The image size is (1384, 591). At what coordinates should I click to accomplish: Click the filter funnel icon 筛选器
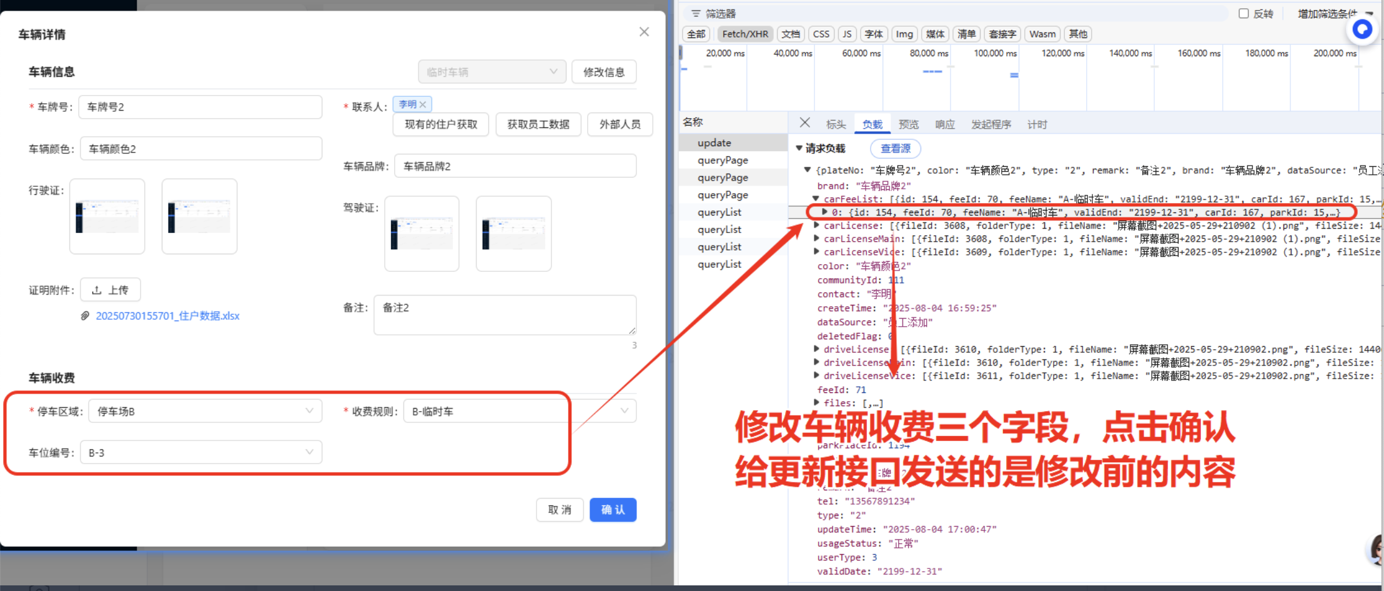coord(695,14)
